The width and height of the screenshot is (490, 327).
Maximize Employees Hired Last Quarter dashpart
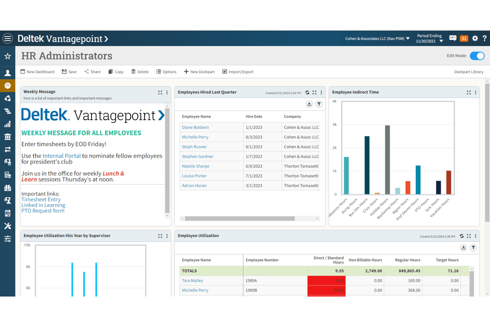pyautogui.click(x=314, y=92)
